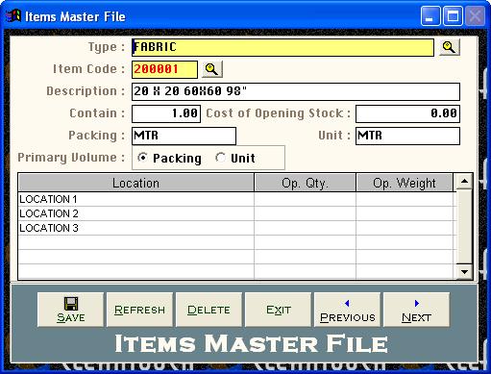This screenshot has width=491, height=374.
Task: Click the Op. Qty. cell for LOCATION 1
Action: [x=305, y=199]
